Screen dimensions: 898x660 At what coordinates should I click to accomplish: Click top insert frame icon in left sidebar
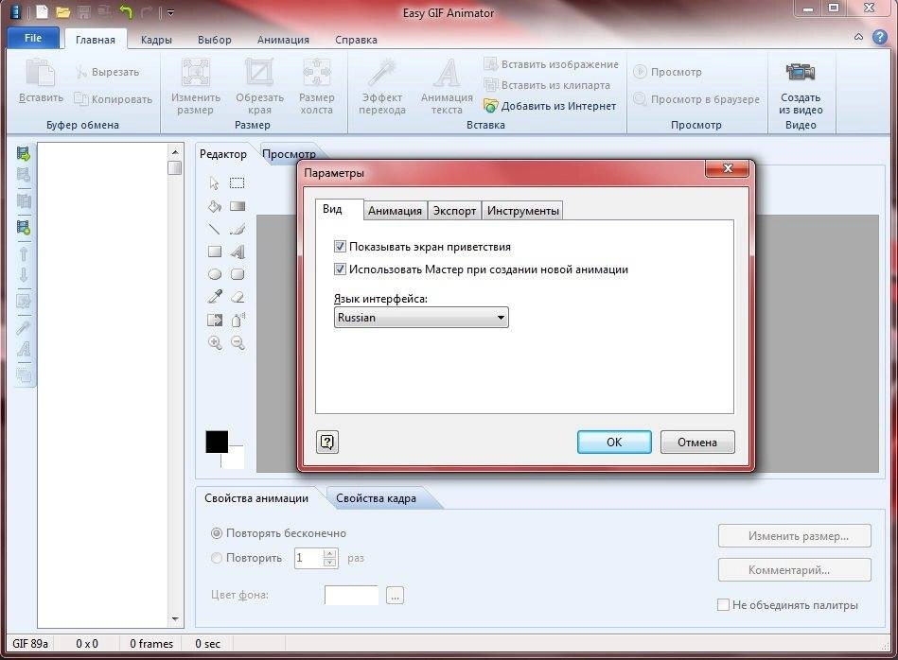pyautogui.click(x=24, y=153)
